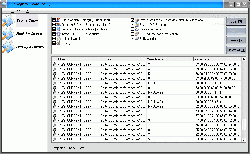Click value name '1' in the results list
The height and width of the screenshot is (154, 250).
[149, 111]
